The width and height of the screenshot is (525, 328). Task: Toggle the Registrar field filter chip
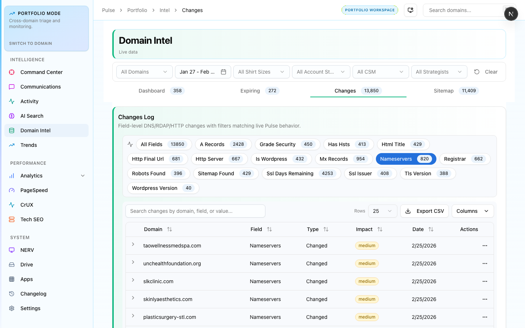tap(464, 159)
